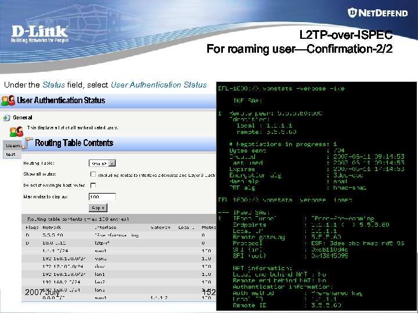Select the 172.17.100.0/24 network cell
418x313 pixels.
point(63,267)
